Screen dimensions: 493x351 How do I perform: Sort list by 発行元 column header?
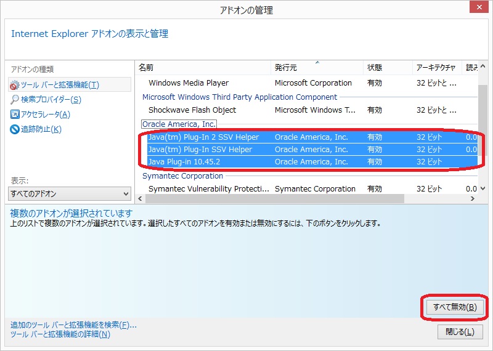(317, 68)
